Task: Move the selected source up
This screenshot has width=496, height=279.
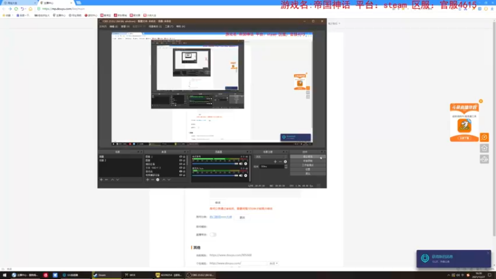Action: click(x=164, y=180)
